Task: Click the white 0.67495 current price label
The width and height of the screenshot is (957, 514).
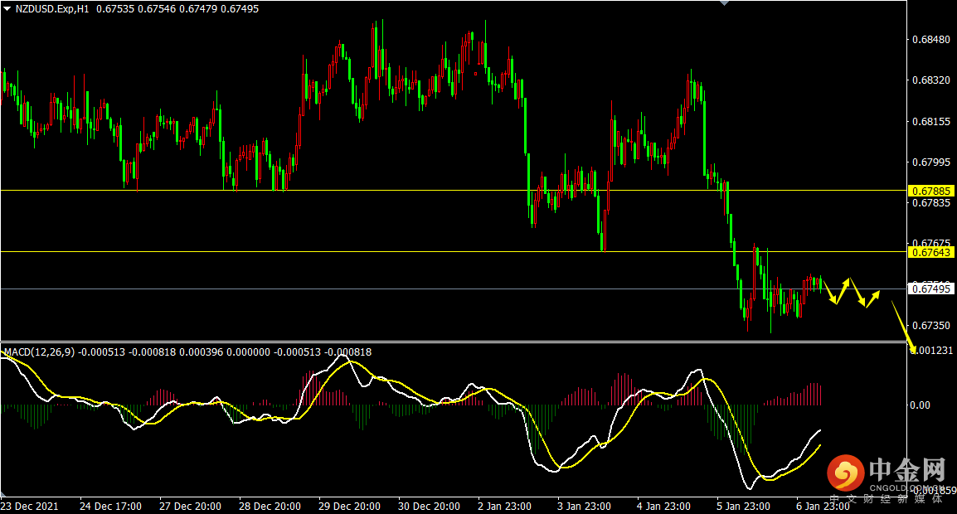Action: click(930, 289)
